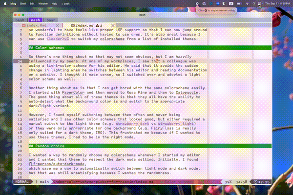Screen dimensions: 293x195
Task: Open the f-person/auto-dark-mode link
Action: pos(59,164)
